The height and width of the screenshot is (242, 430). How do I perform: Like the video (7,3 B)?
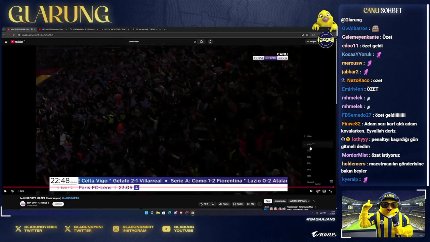tap(204, 204)
